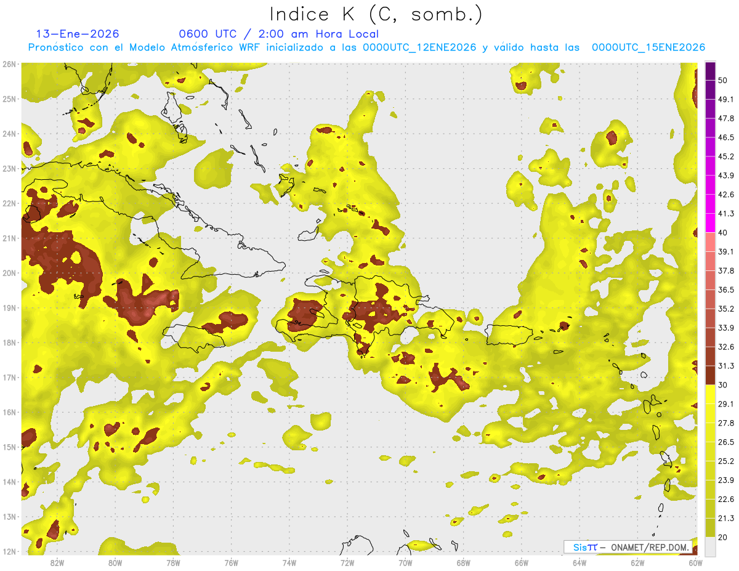Pick the bright yellow swatch between 29.1 and 30
This screenshot has width=739, height=571.
coord(710,394)
